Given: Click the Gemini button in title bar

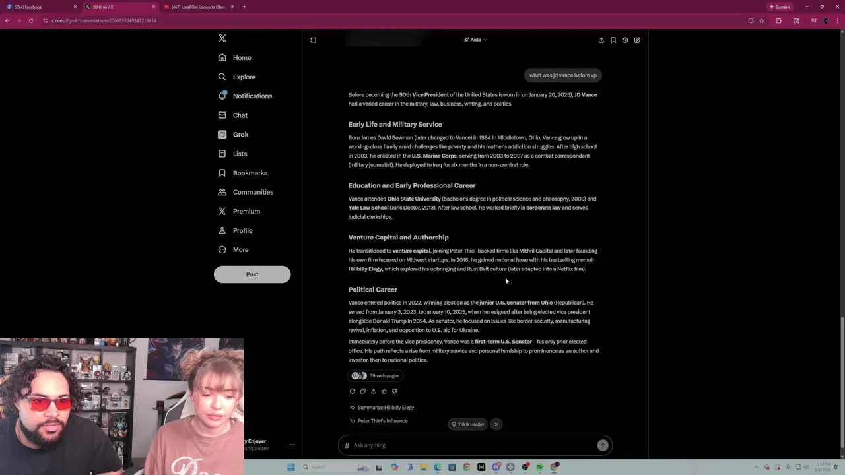Looking at the screenshot, I should (780, 7).
